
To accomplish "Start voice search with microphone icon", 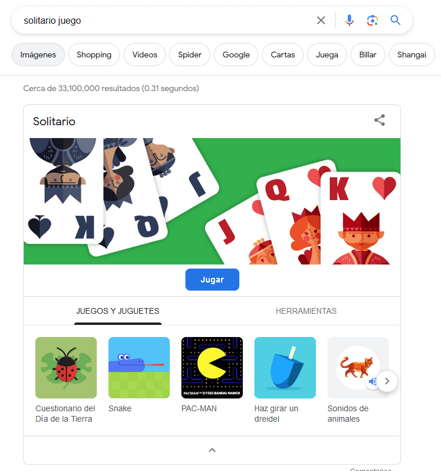I will click(349, 20).
